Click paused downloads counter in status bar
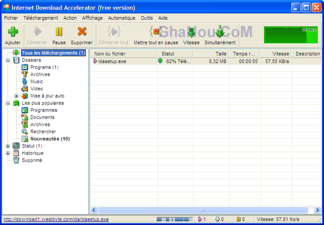 [240, 219]
